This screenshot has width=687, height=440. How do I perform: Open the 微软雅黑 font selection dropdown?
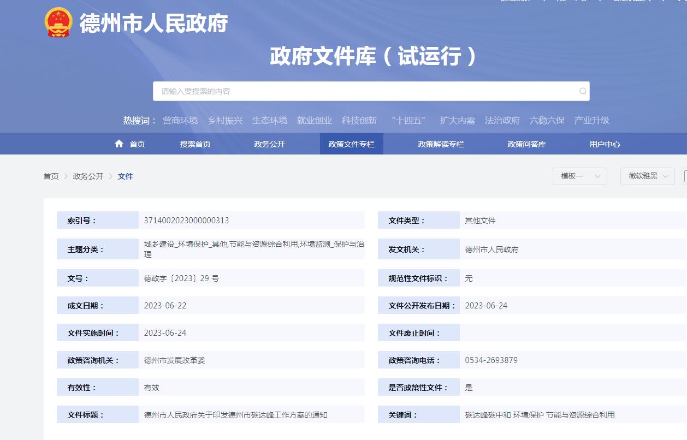point(647,176)
